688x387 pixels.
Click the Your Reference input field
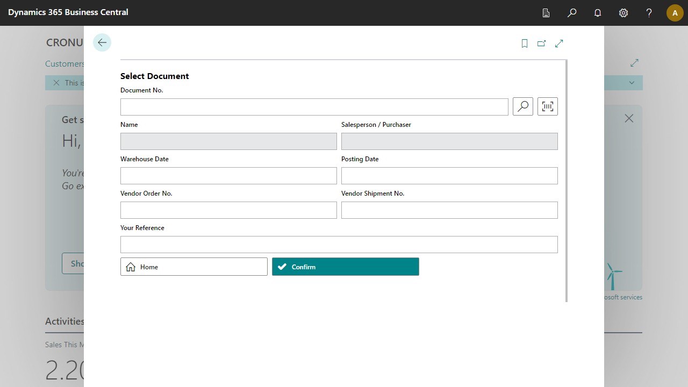coord(339,244)
